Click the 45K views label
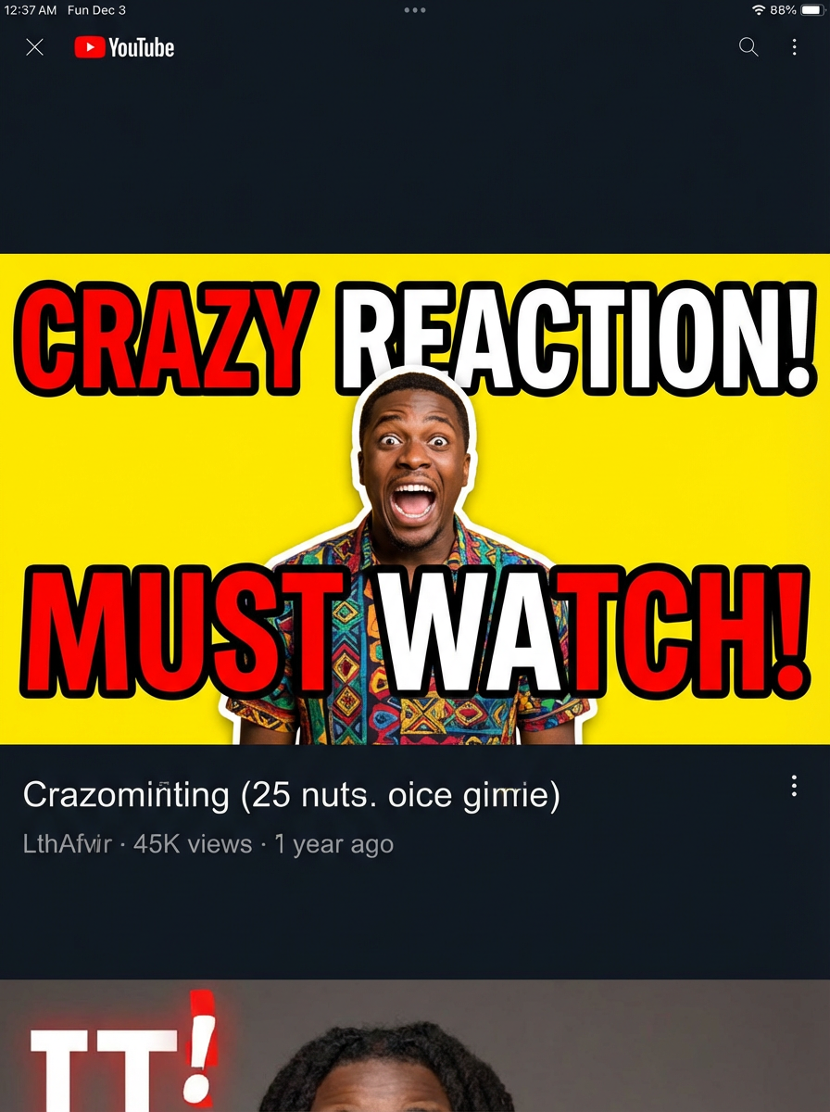The height and width of the screenshot is (1112, 830). coord(193,844)
